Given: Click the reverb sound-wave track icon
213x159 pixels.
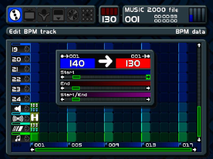Looking at the screenshot, I should tap(18, 118).
